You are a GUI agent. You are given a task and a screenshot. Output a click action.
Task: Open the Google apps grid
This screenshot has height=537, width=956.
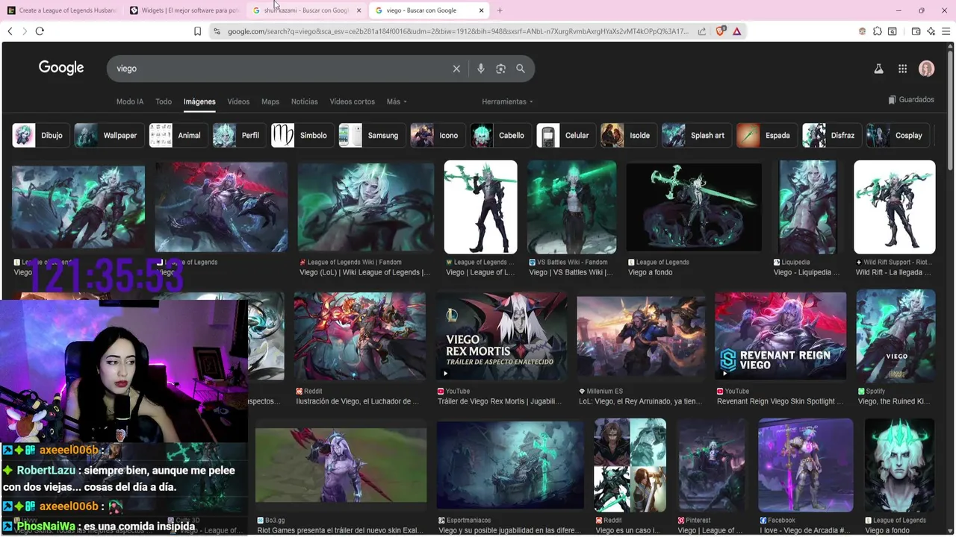pos(903,69)
